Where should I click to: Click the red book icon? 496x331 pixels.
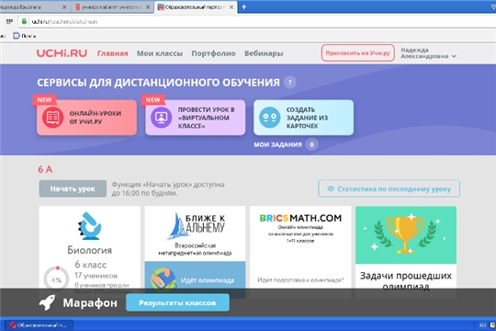tap(53, 118)
